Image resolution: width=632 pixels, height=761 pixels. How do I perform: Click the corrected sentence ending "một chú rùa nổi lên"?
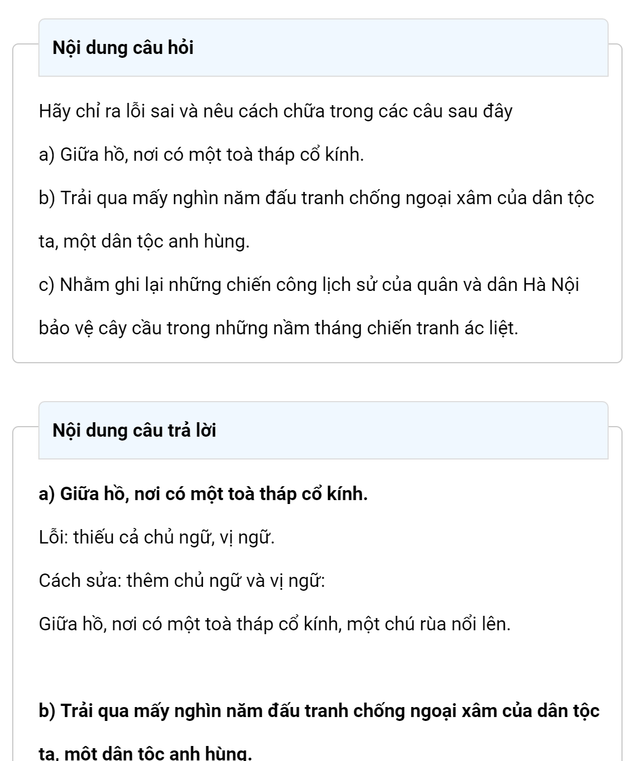coord(275,624)
